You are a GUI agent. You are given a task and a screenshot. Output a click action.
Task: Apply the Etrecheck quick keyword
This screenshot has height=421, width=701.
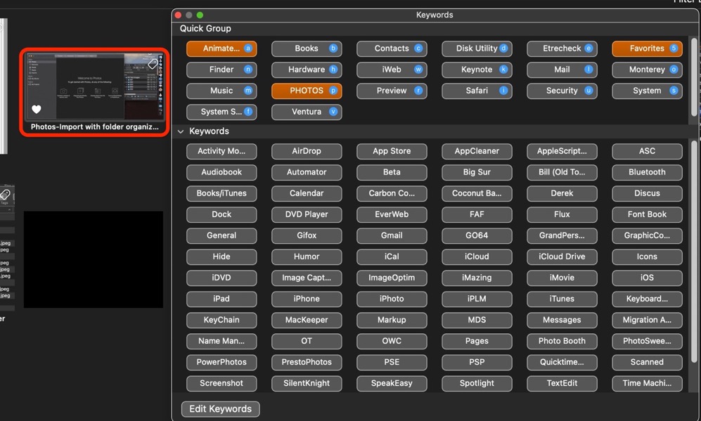pos(562,48)
